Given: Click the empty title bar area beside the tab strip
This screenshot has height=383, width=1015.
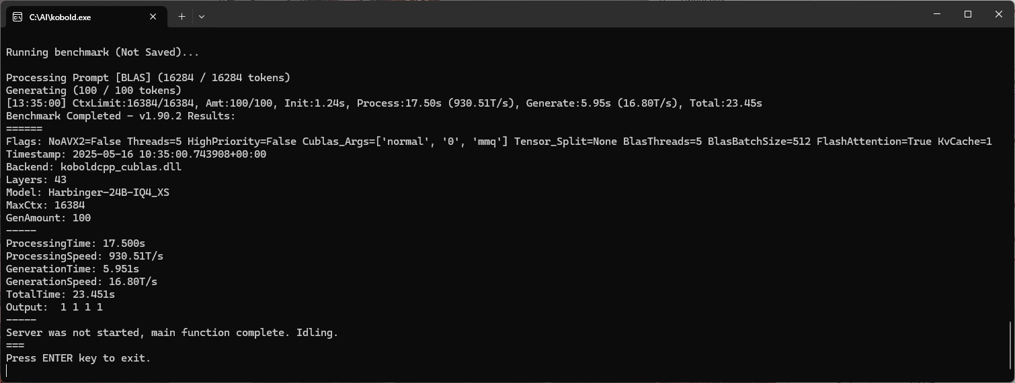Looking at the screenshot, I should point(565,15).
